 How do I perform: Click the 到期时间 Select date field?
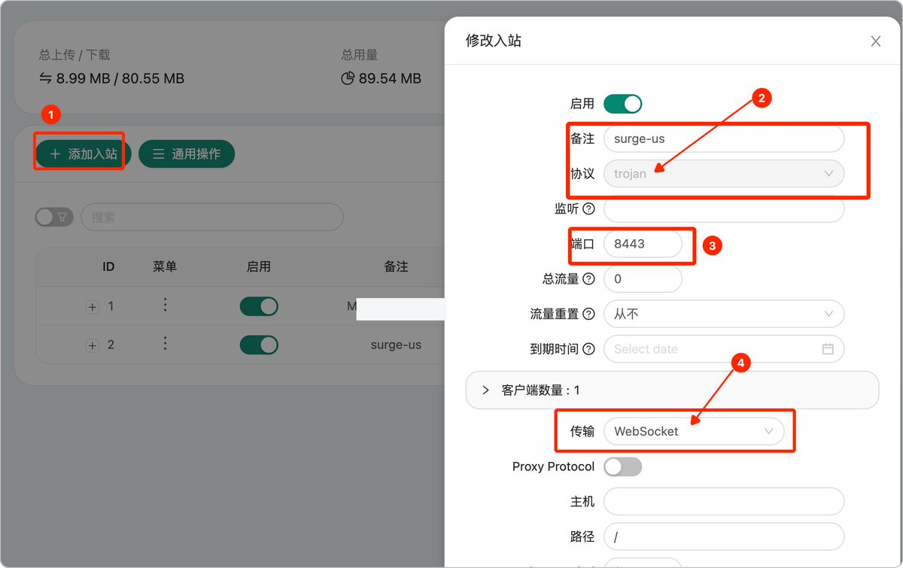pyautogui.click(x=724, y=348)
